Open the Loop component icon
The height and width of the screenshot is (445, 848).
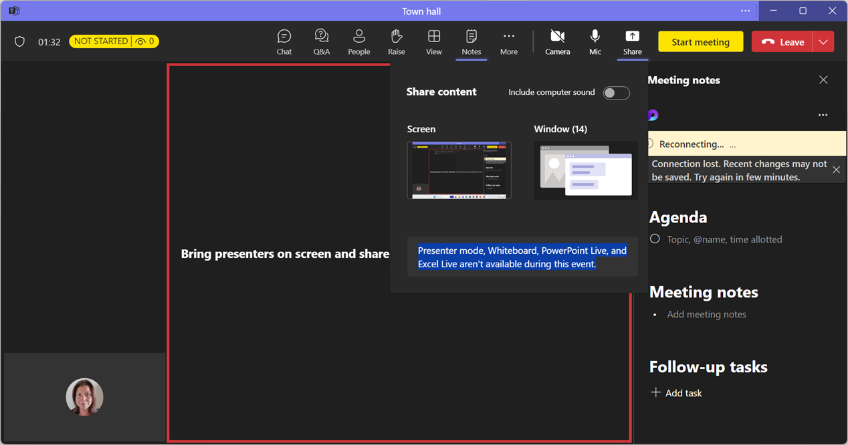click(653, 115)
